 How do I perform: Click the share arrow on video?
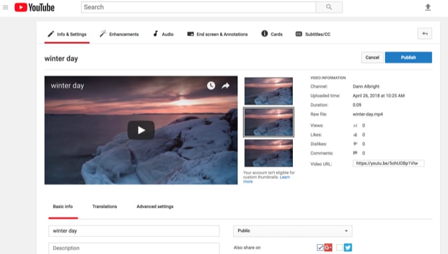[x=225, y=86]
